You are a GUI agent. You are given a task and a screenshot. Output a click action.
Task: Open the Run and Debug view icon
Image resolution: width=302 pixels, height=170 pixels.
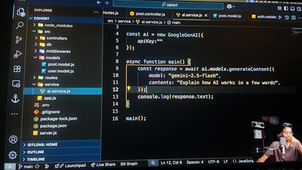18,54
